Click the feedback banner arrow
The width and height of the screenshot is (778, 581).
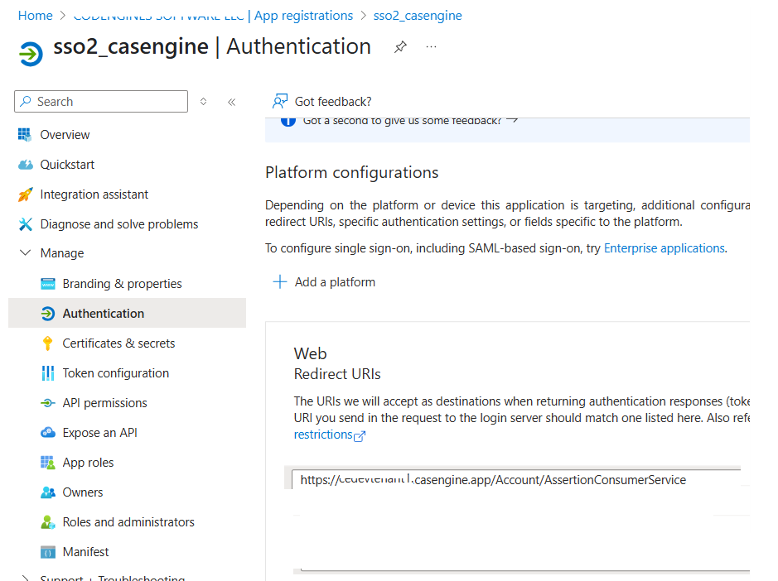click(x=513, y=120)
